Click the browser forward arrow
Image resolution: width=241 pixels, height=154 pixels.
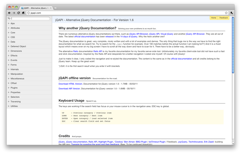click(14, 13)
